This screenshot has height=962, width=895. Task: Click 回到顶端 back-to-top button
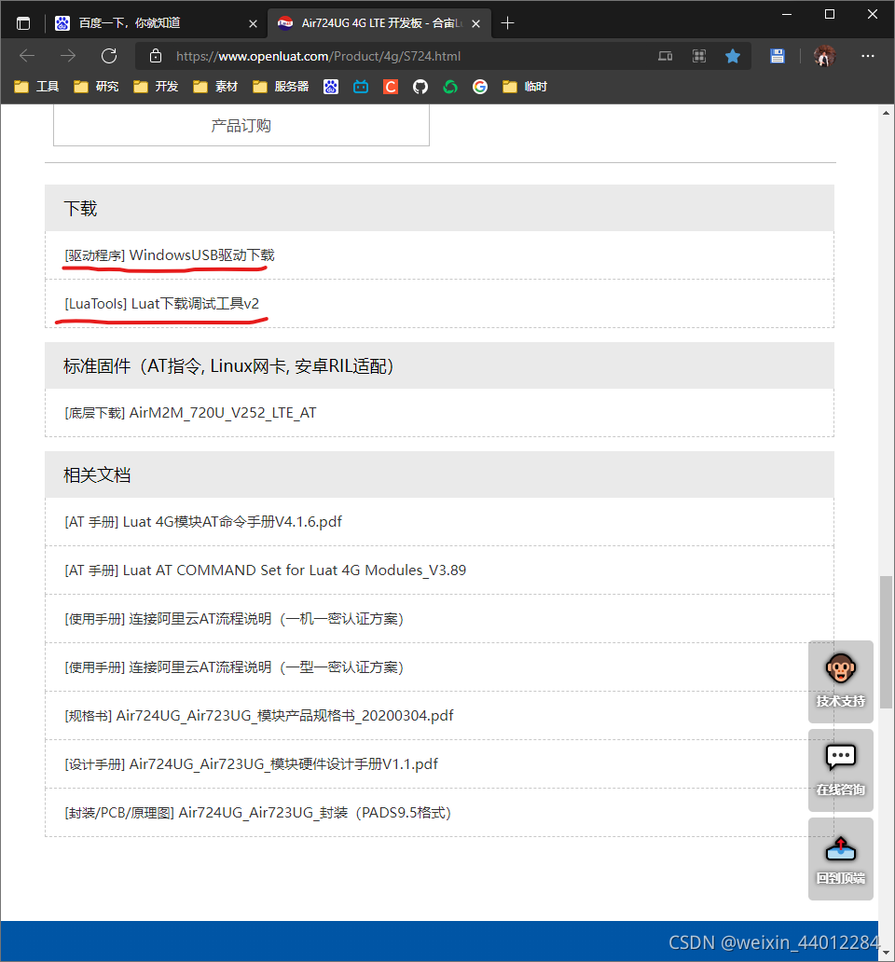tap(840, 859)
